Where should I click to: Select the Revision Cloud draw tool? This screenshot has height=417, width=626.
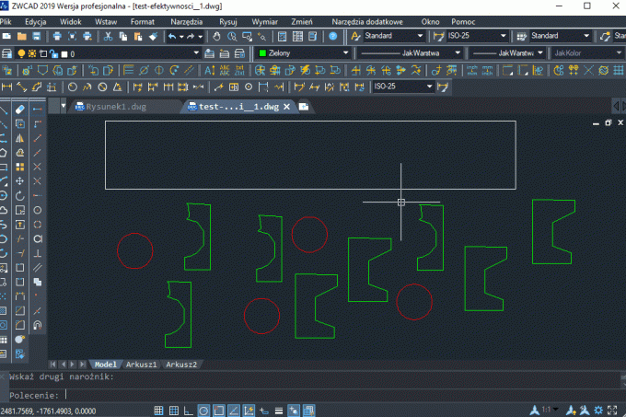(x=3, y=210)
